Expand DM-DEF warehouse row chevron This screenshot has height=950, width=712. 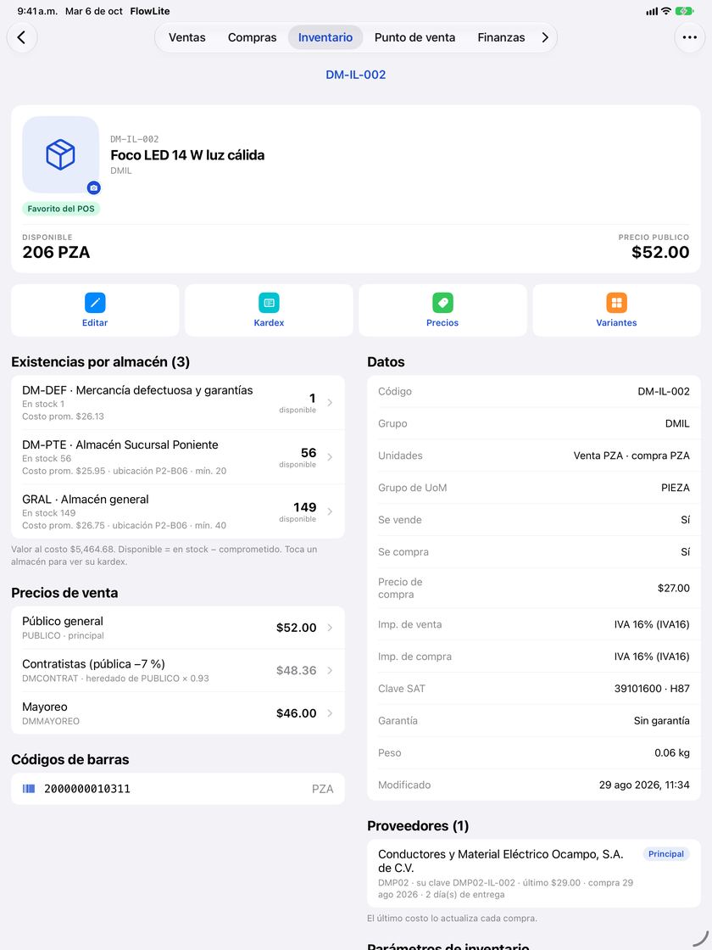point(330,402)
